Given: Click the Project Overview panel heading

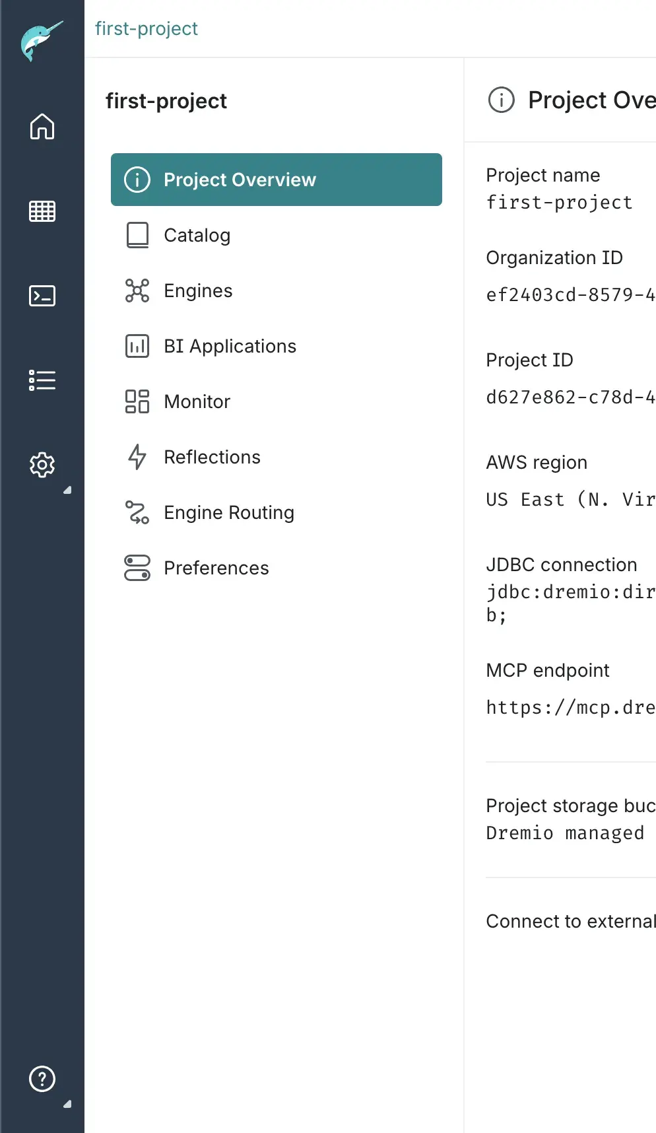Looking at the screenshot, I should (592, 100).
